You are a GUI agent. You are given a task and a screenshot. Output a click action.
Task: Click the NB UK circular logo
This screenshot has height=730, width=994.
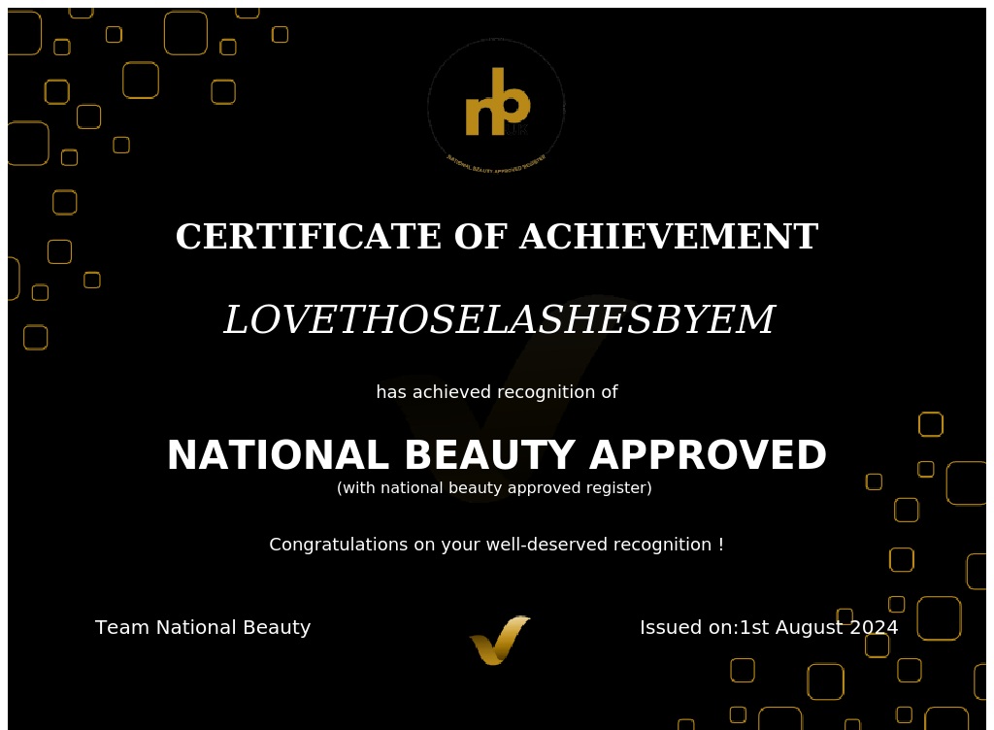coord(496,107)
